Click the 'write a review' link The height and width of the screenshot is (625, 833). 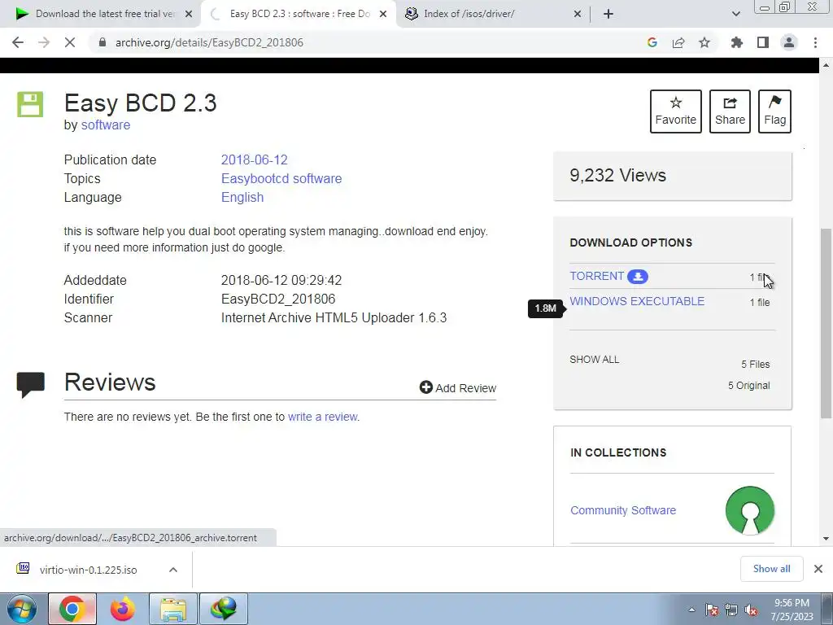322,417
